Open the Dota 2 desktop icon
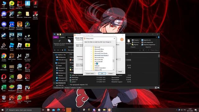Viewport: 199px width, 112px height. [27, 77]
